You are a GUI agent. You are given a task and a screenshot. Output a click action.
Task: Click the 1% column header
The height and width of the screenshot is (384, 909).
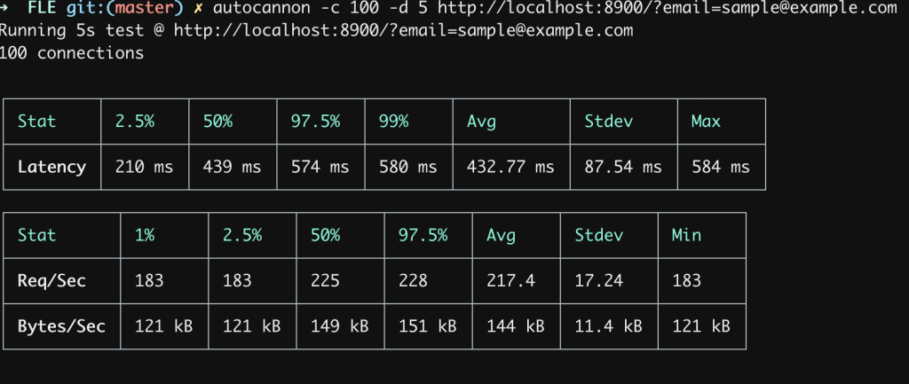click(x=145, y=235)
